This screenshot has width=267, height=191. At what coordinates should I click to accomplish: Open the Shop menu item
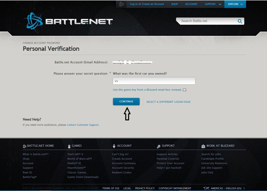(174, 4)
